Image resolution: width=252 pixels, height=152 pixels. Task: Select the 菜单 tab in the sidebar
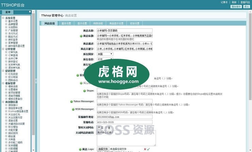[x=8, y=12]
